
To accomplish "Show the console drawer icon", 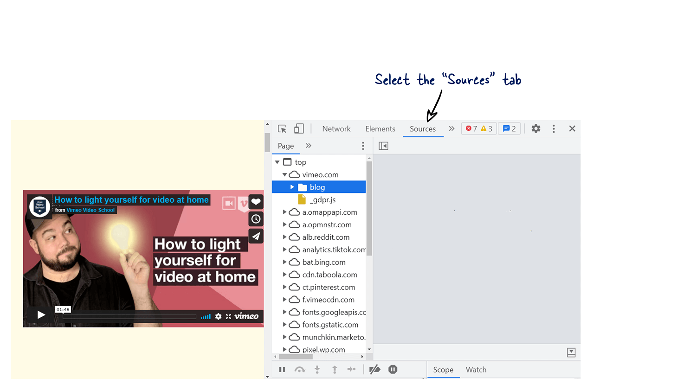I will [x=571, y=353].
